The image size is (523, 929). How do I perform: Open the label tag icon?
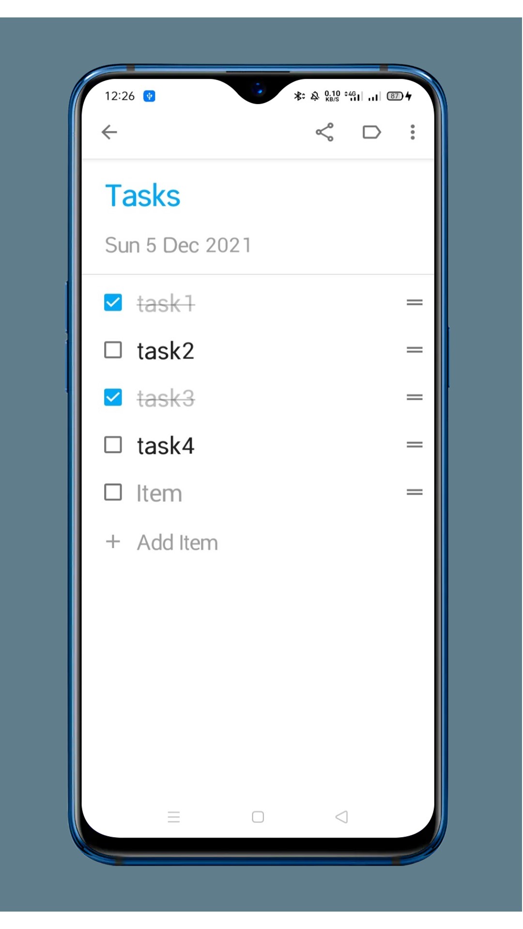click(x=371, y=132)
